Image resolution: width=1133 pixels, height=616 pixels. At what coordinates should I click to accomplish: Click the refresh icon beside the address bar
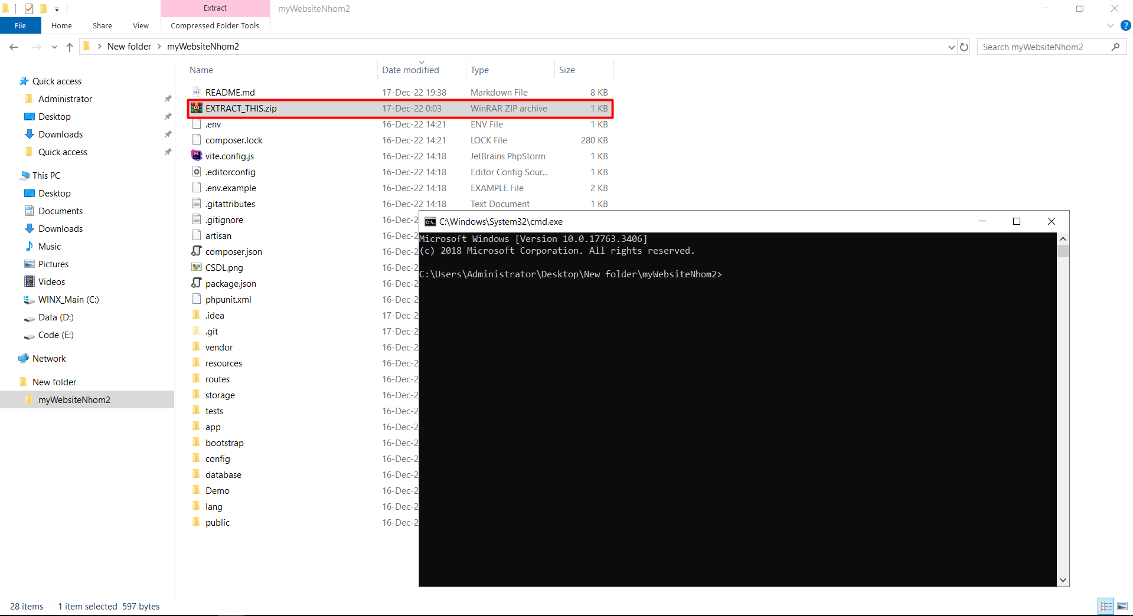[964, 47]
